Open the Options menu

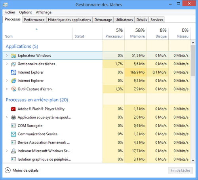[25, 12]
